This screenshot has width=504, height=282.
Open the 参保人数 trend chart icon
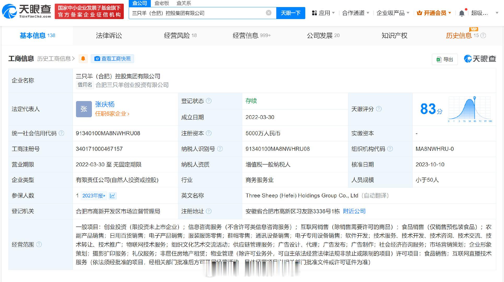[x=113, y=196]
